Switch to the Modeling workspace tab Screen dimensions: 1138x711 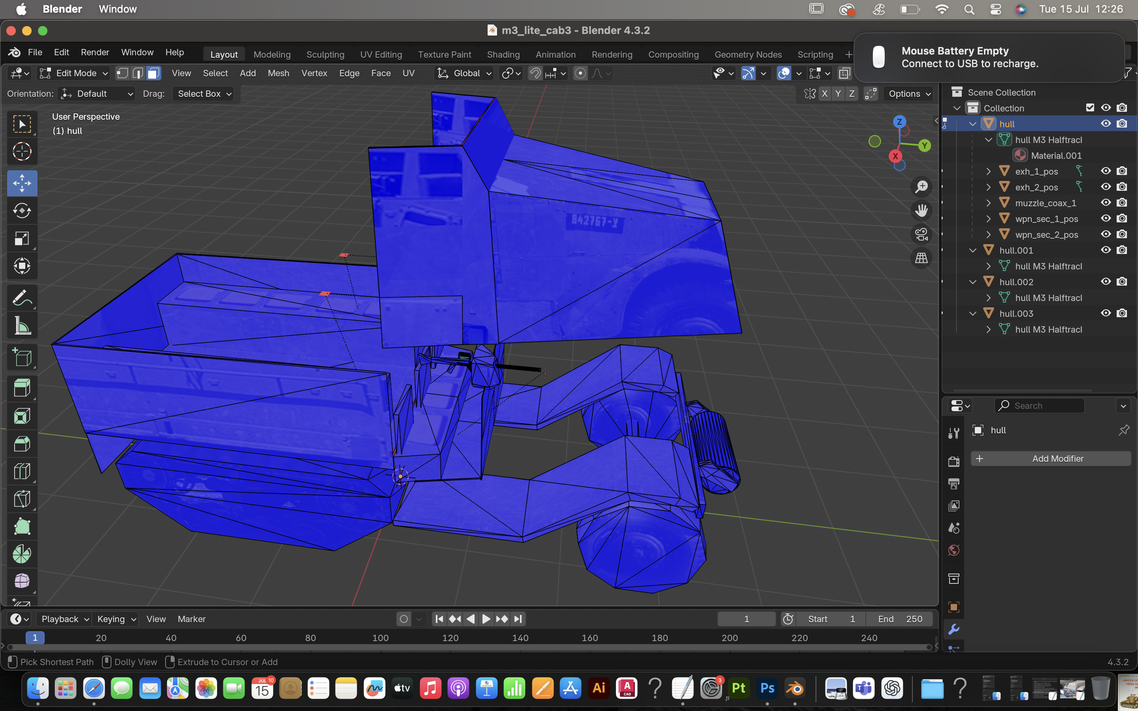tap(272, 55)
